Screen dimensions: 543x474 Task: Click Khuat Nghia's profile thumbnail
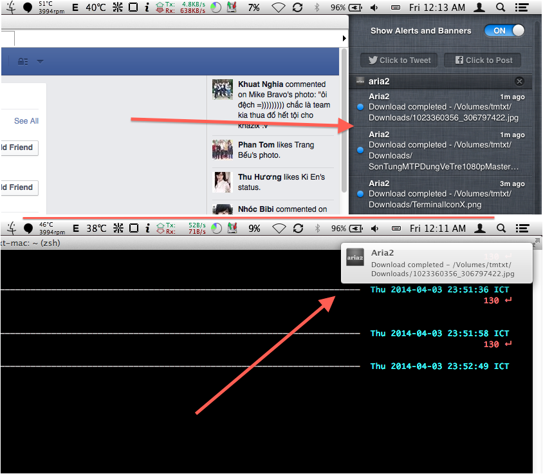223,89
